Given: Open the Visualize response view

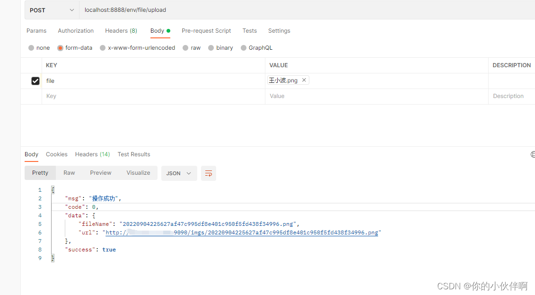Looking at the screenshot, I should (x=138, y=173).
